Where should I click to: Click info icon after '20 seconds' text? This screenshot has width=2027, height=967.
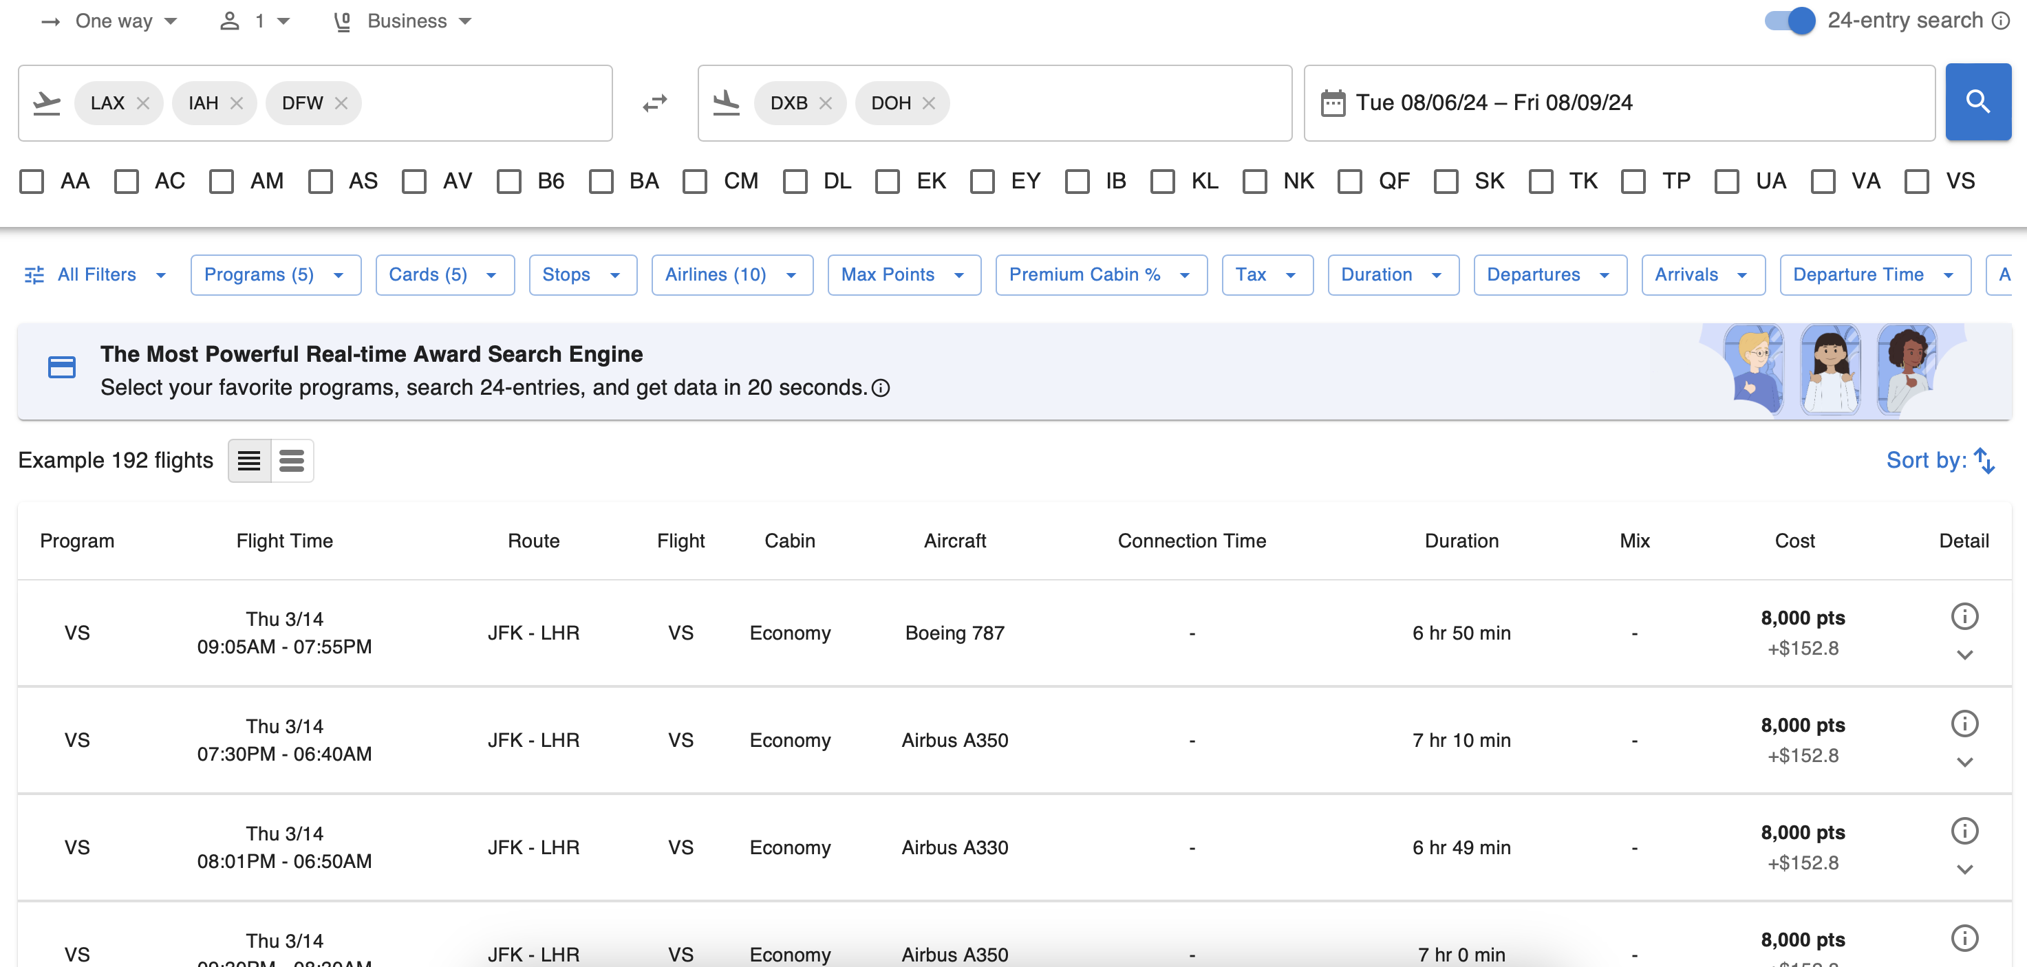(x=881, y=388)
